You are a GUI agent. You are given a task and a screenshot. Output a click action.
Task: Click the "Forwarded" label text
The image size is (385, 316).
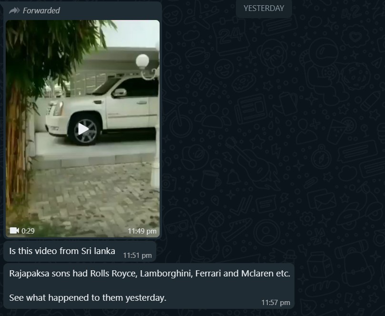tap(41, 10)
